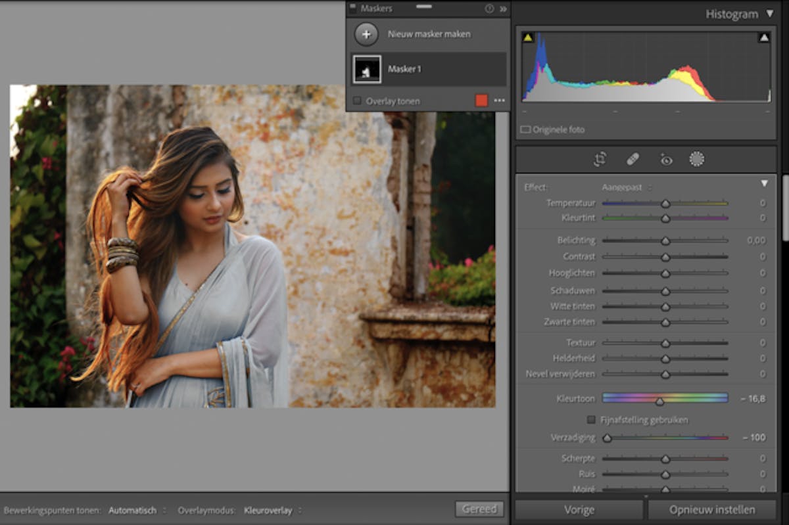
Task: Click the Opnieuw instellen button
Action: point(712,509)
